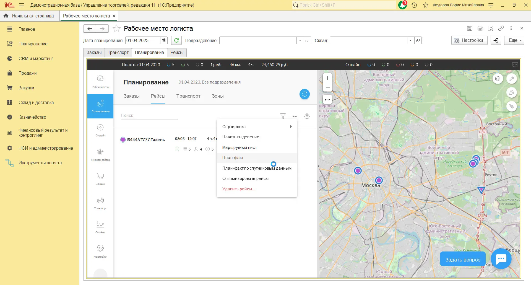Open the panel settings menu near username
This screenshot has height=285, width=531.
coord(491,5)
